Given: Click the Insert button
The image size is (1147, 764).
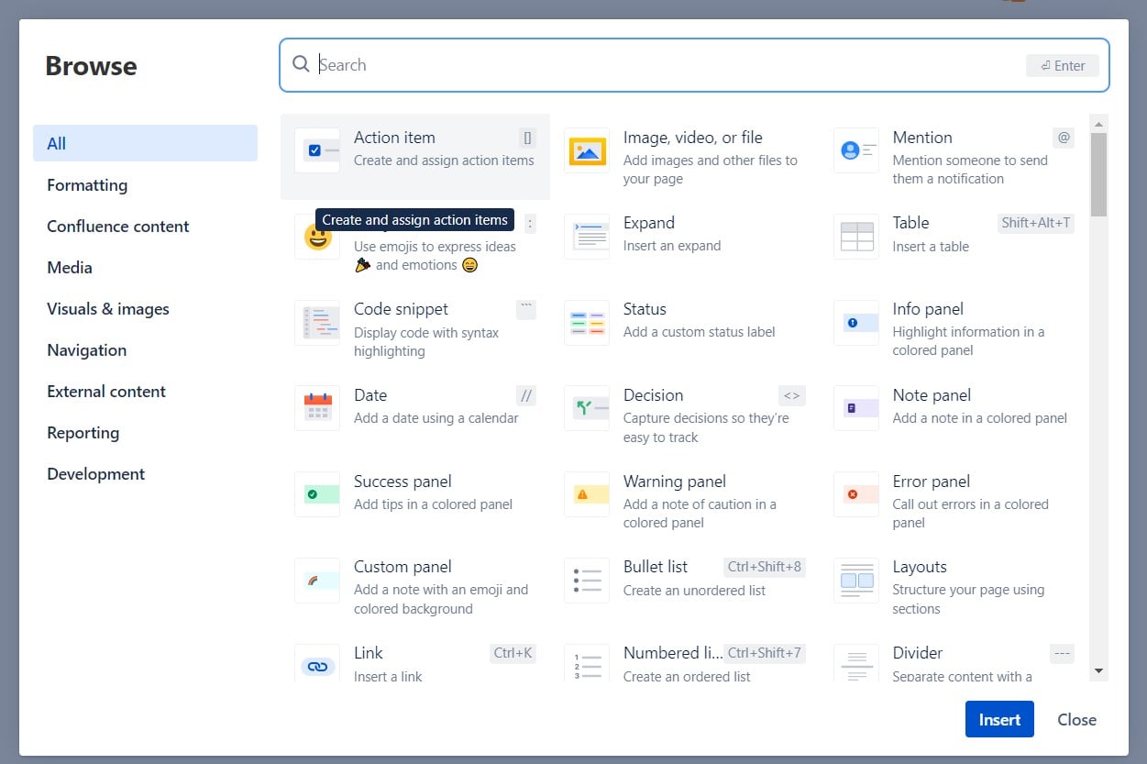Looking at the screenshot, I should (999, 719).
